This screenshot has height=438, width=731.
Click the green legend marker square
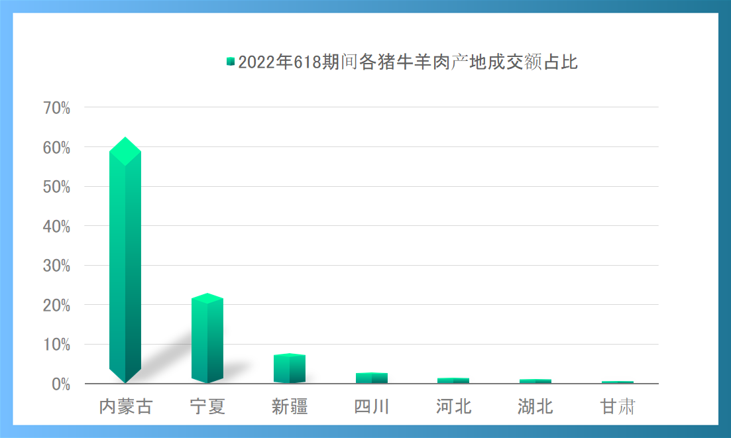(230, 61)
